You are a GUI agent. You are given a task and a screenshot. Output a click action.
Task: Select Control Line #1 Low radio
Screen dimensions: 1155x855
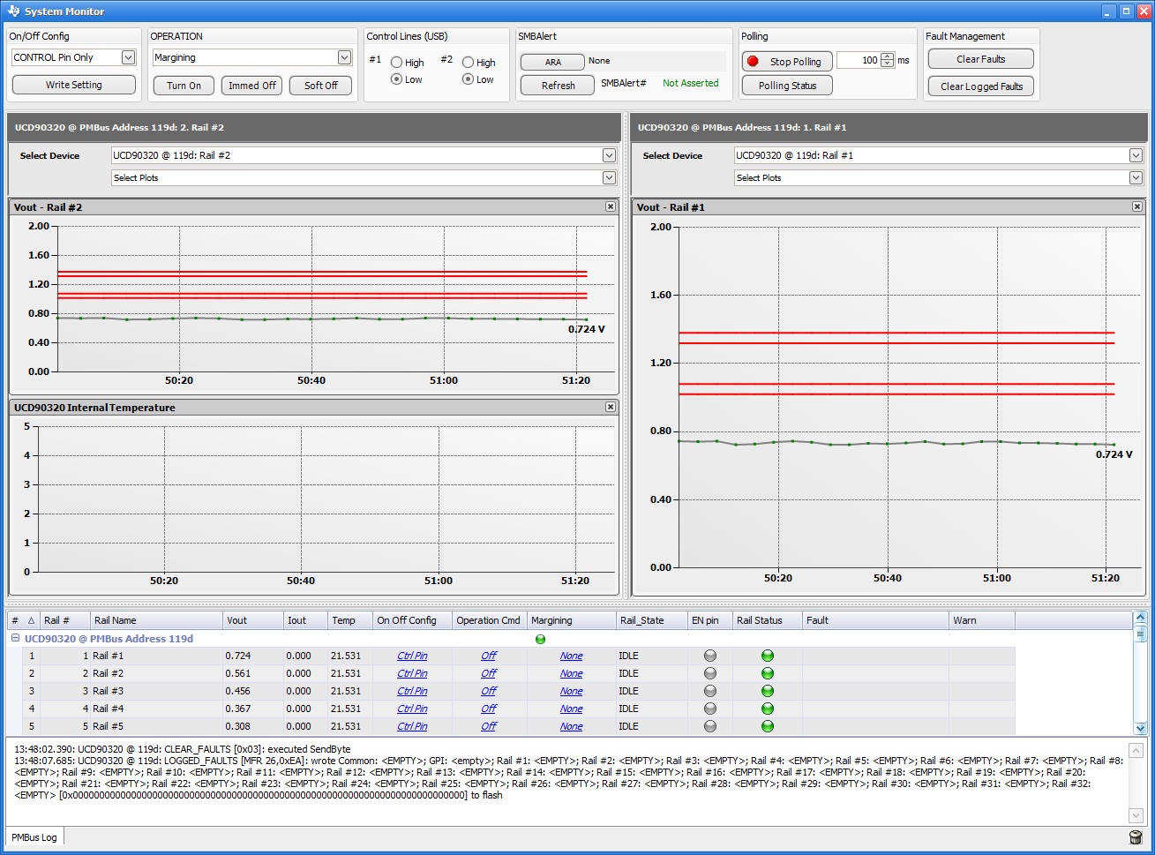[x=396, y=79]
